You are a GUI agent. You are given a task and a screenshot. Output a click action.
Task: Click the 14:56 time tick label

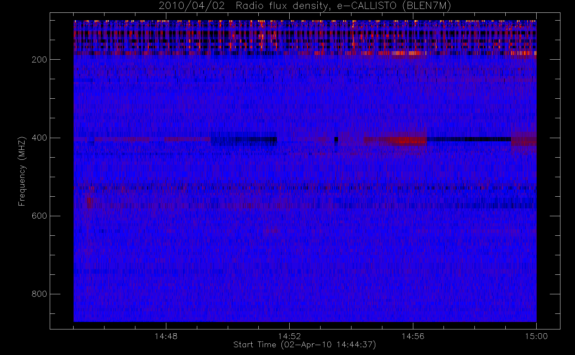(413, 336)
